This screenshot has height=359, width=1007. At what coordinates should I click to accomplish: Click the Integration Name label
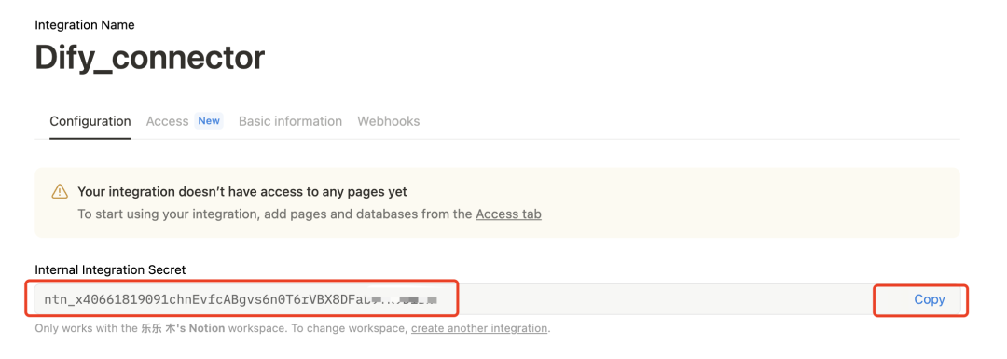point(85,25)
